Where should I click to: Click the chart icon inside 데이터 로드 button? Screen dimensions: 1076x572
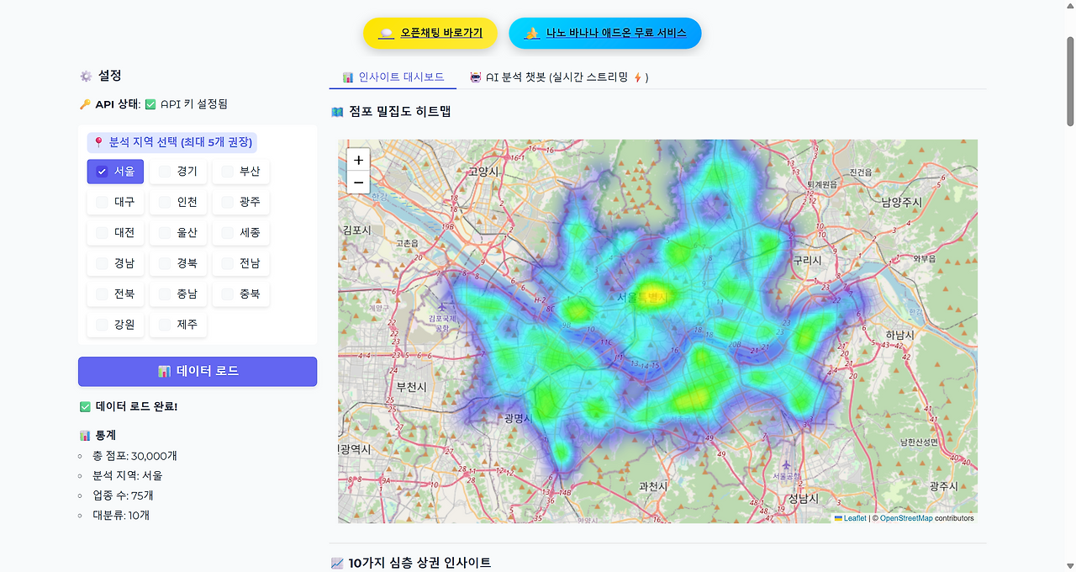[x=165, y=371]
